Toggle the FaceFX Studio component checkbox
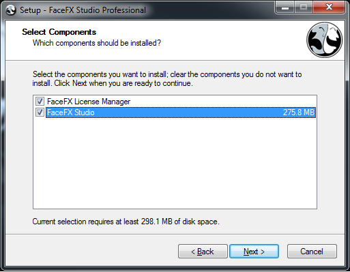Viewport: 350px width, 272px height. [x=40, y=112]
